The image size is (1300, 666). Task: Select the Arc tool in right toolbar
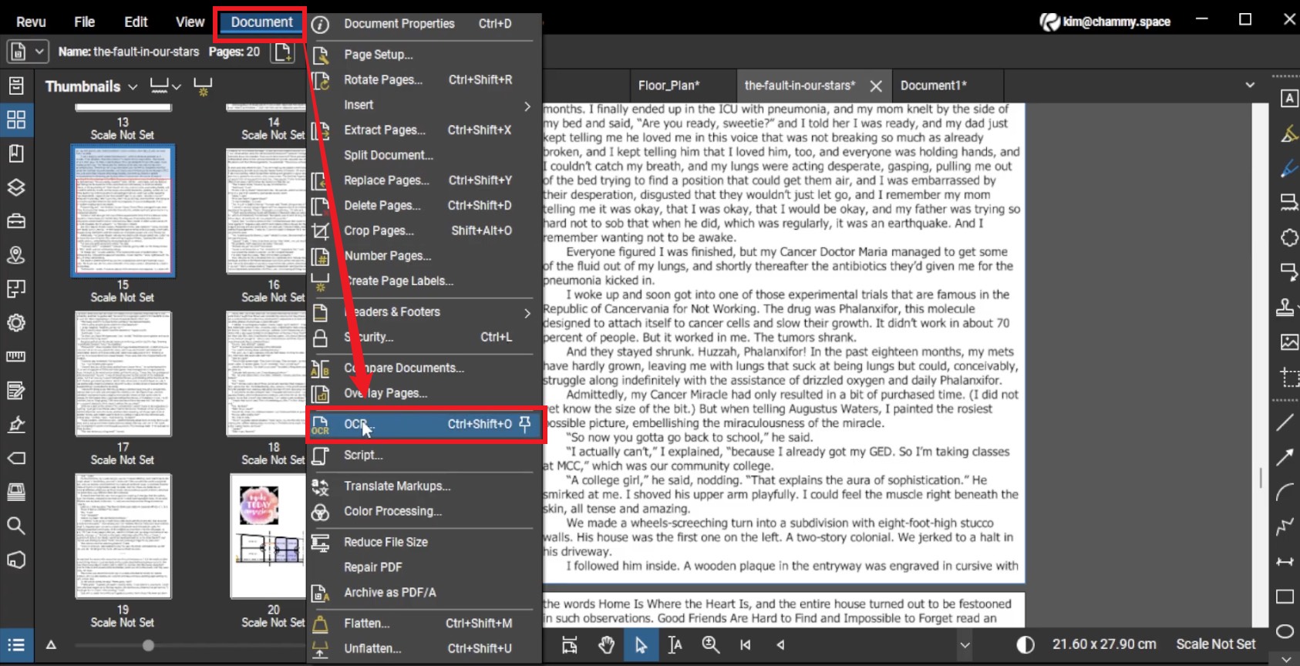click(x=1285, y=492)
